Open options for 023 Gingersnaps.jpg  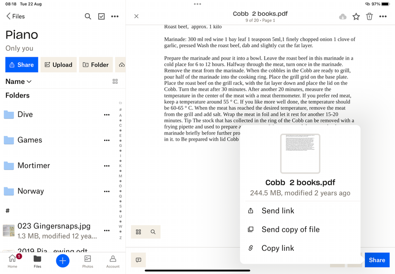tap(107, 231)
